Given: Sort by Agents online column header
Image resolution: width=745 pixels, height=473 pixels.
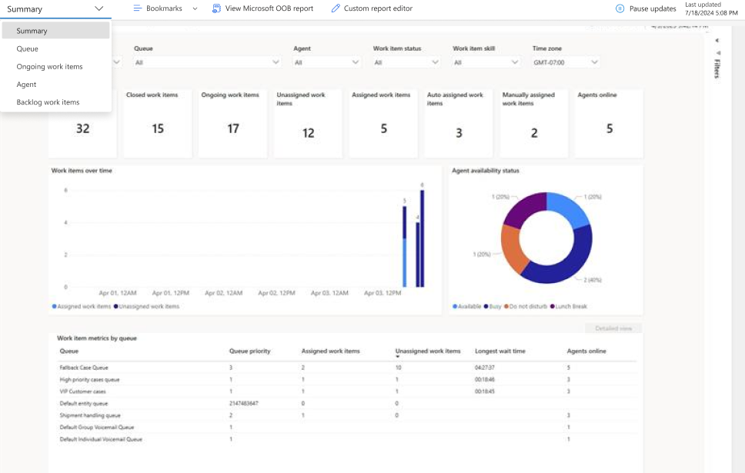Looking at the screenshot, I should 586,351.
